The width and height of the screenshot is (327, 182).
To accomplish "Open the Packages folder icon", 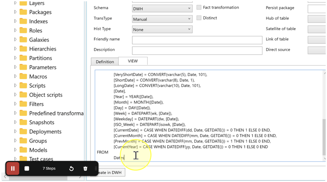I will point(23,12).
